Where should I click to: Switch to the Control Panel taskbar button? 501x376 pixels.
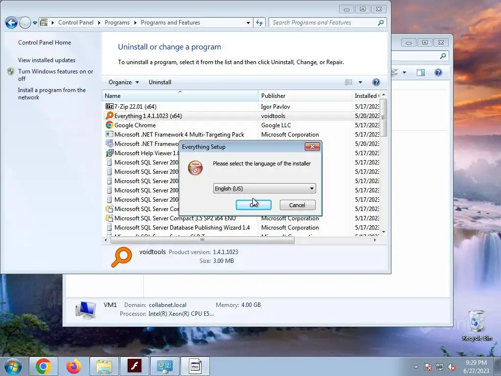click(165, 366)
